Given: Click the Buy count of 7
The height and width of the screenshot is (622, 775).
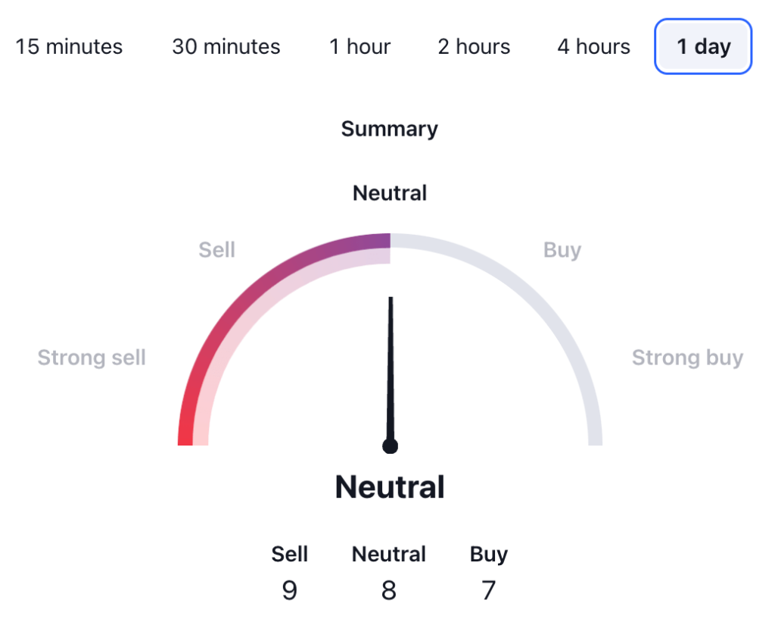Looking at the screenshot, I should click(489, 590).
